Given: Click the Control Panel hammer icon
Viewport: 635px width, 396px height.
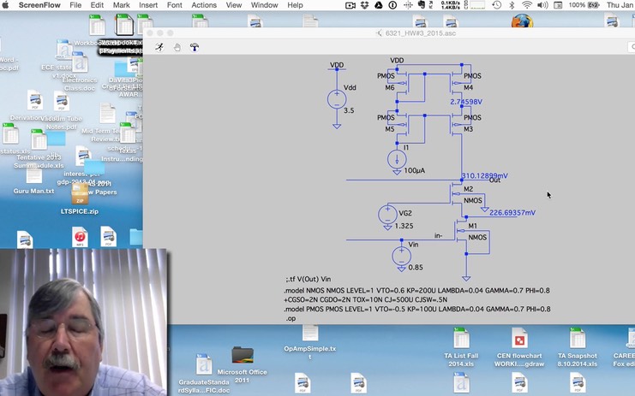Looking at the screenshot, I should click(195, 47).
